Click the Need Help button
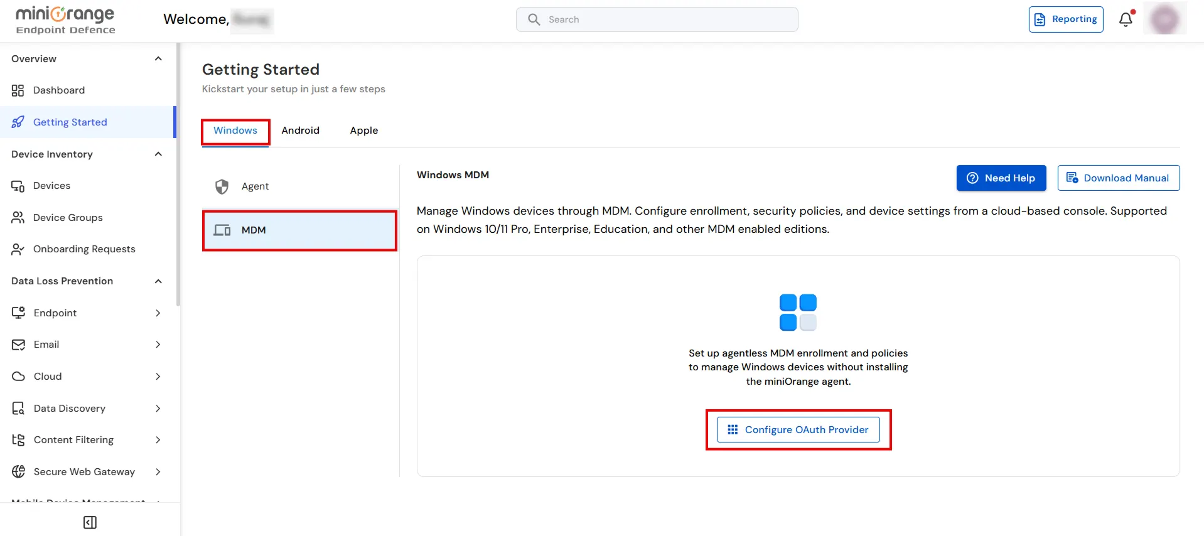This screenshot has height=536, width=1204. 1001,178
